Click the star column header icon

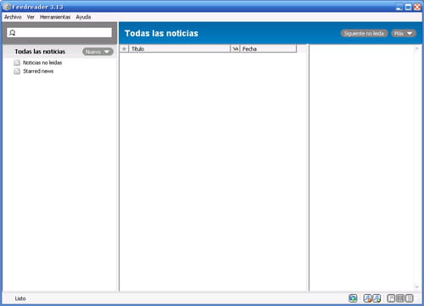point(124,48)
